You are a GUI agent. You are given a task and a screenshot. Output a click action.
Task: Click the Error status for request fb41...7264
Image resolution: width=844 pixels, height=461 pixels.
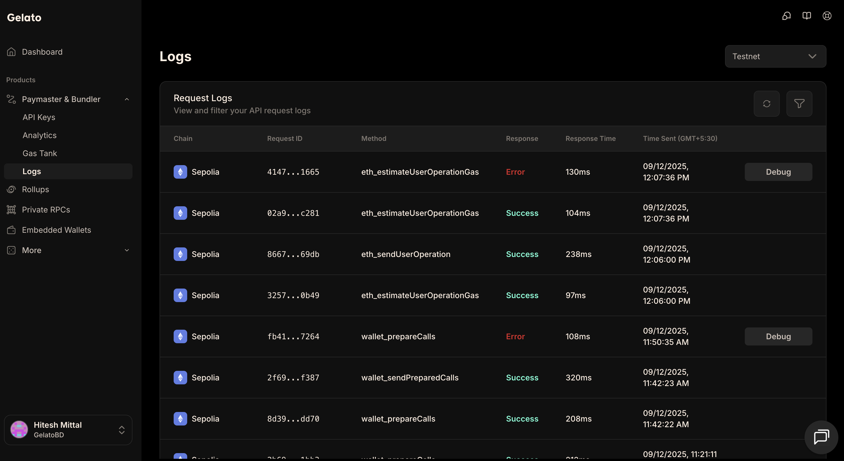click(x=515, y=336)
